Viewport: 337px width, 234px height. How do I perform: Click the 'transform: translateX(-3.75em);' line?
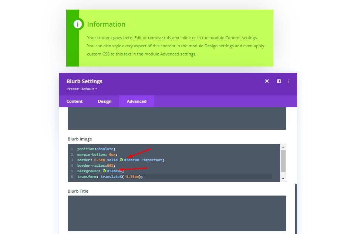tap(110, 177)
